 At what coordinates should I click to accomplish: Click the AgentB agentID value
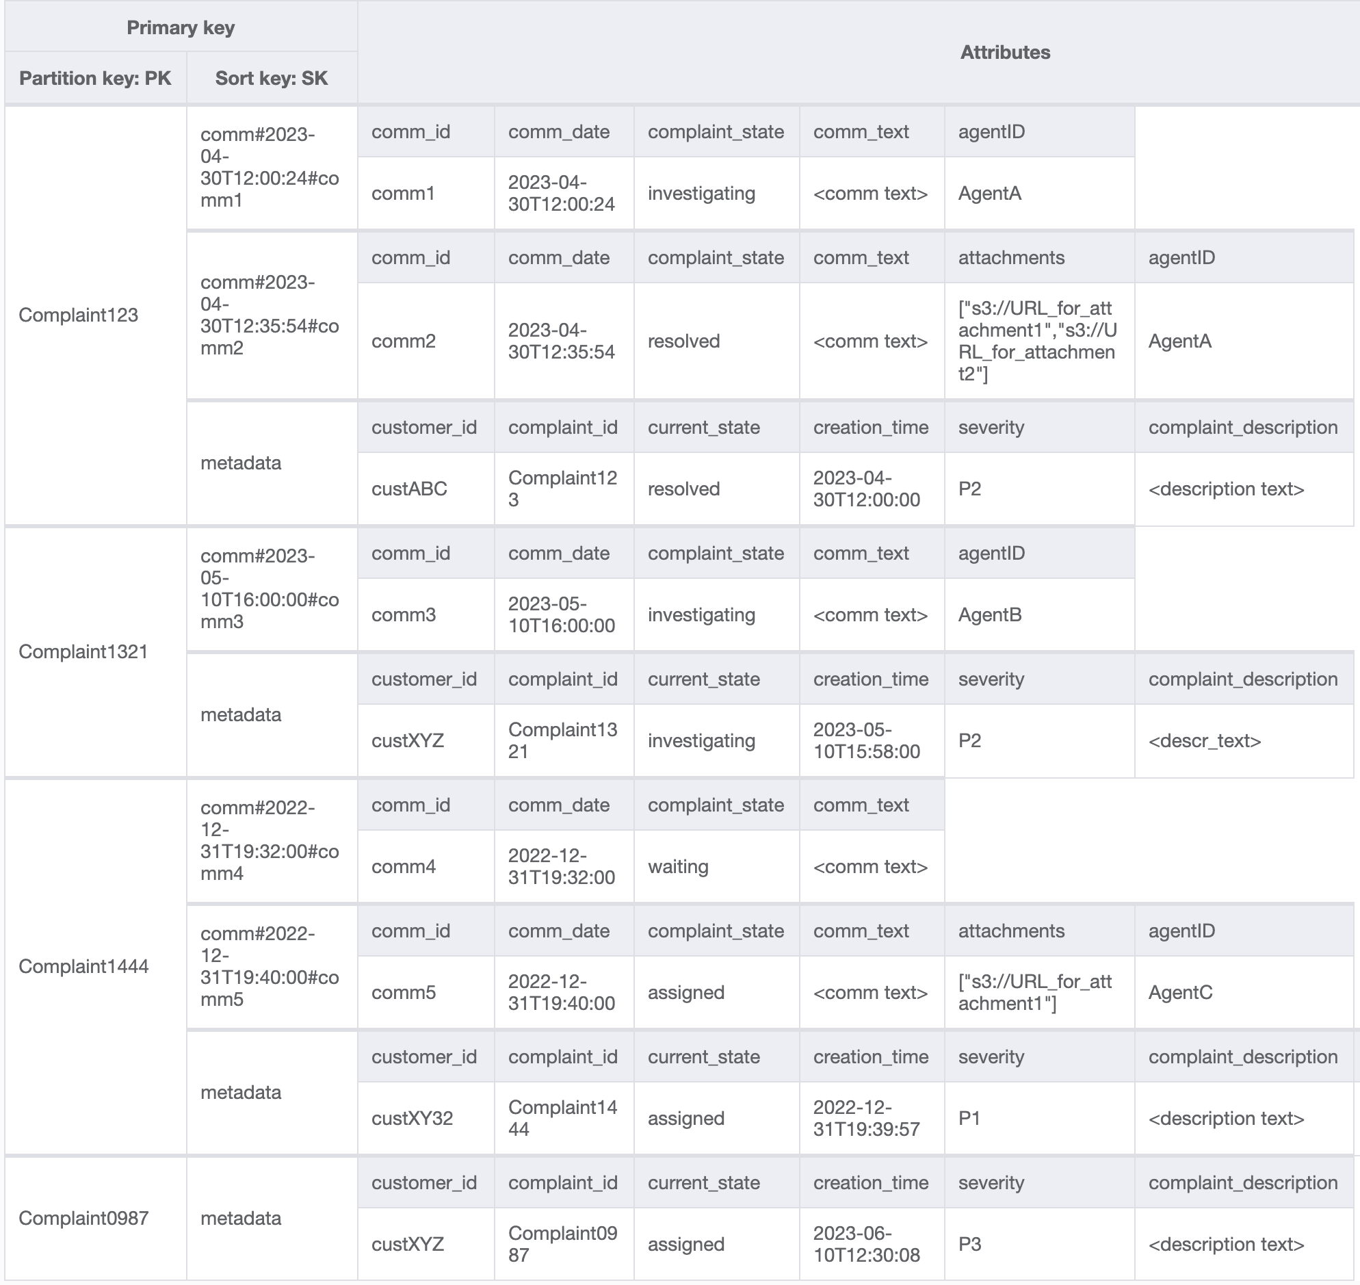coord(990,615)
